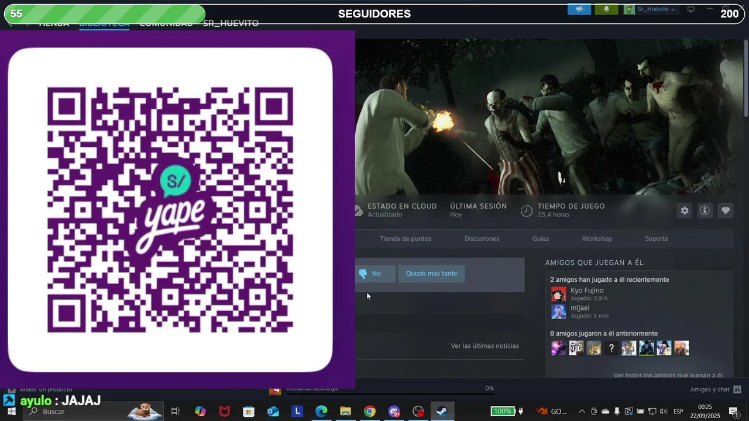Open the Tienda de puntos tab

pos(406,239)
